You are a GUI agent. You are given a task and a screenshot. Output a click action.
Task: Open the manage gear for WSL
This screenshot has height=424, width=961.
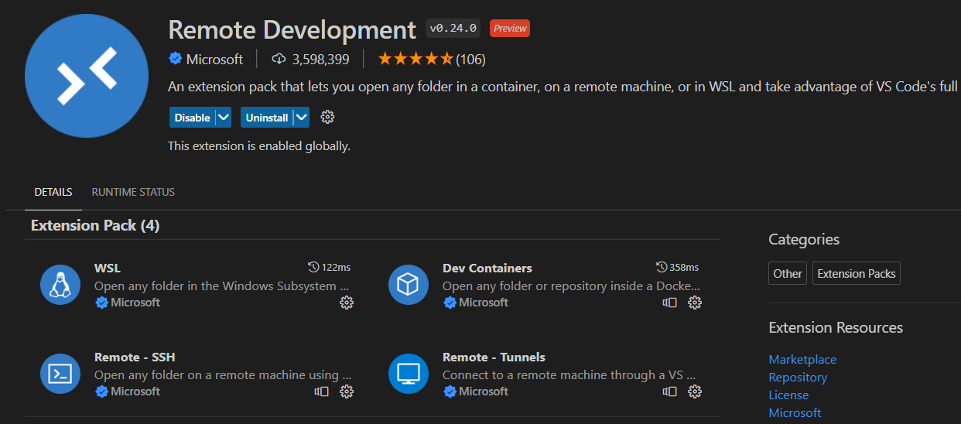coord(347,303)
